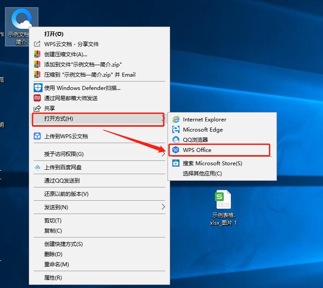The width and height of the screenshot is (323, 288).
Task: Click the Microsoft Store bag icon
Action: point(176,163)
